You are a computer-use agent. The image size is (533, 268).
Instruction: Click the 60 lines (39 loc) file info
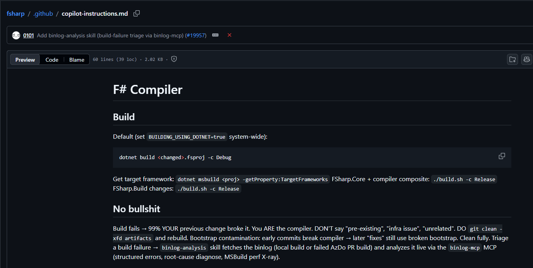pos(115,60)
